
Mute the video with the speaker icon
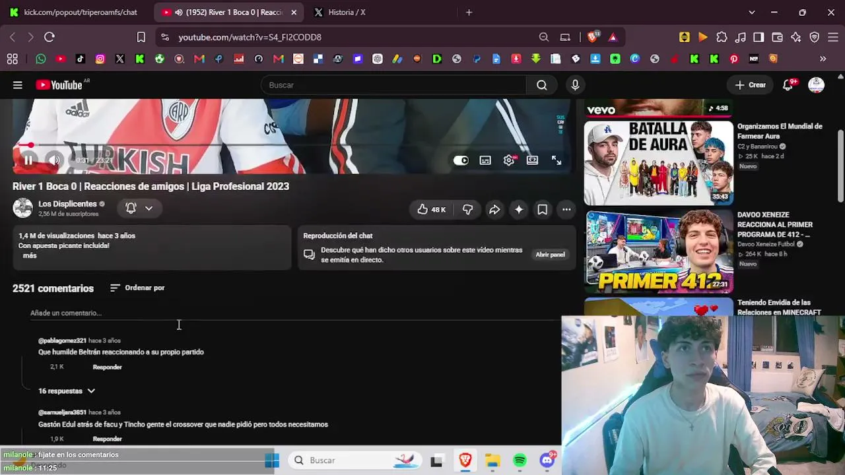[54, 160]
